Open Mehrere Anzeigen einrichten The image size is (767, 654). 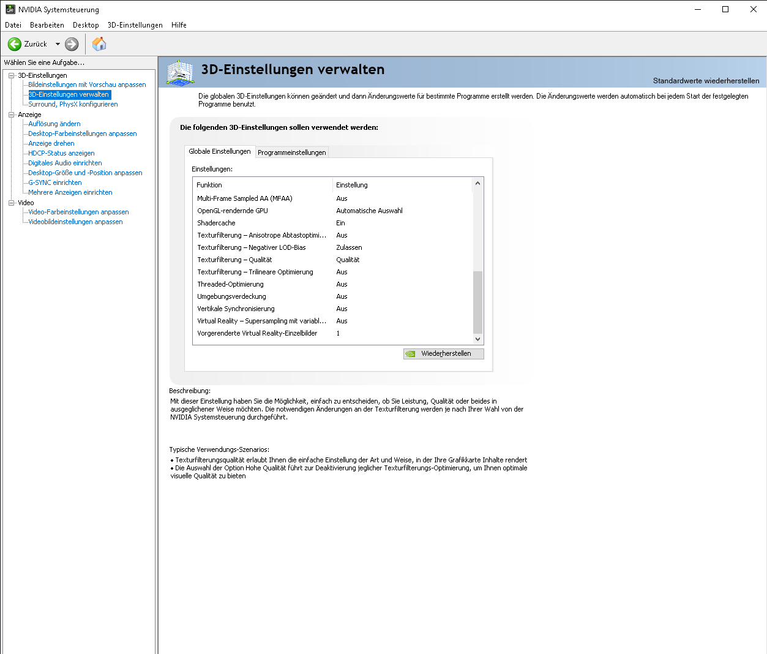[x=70, y=192]
